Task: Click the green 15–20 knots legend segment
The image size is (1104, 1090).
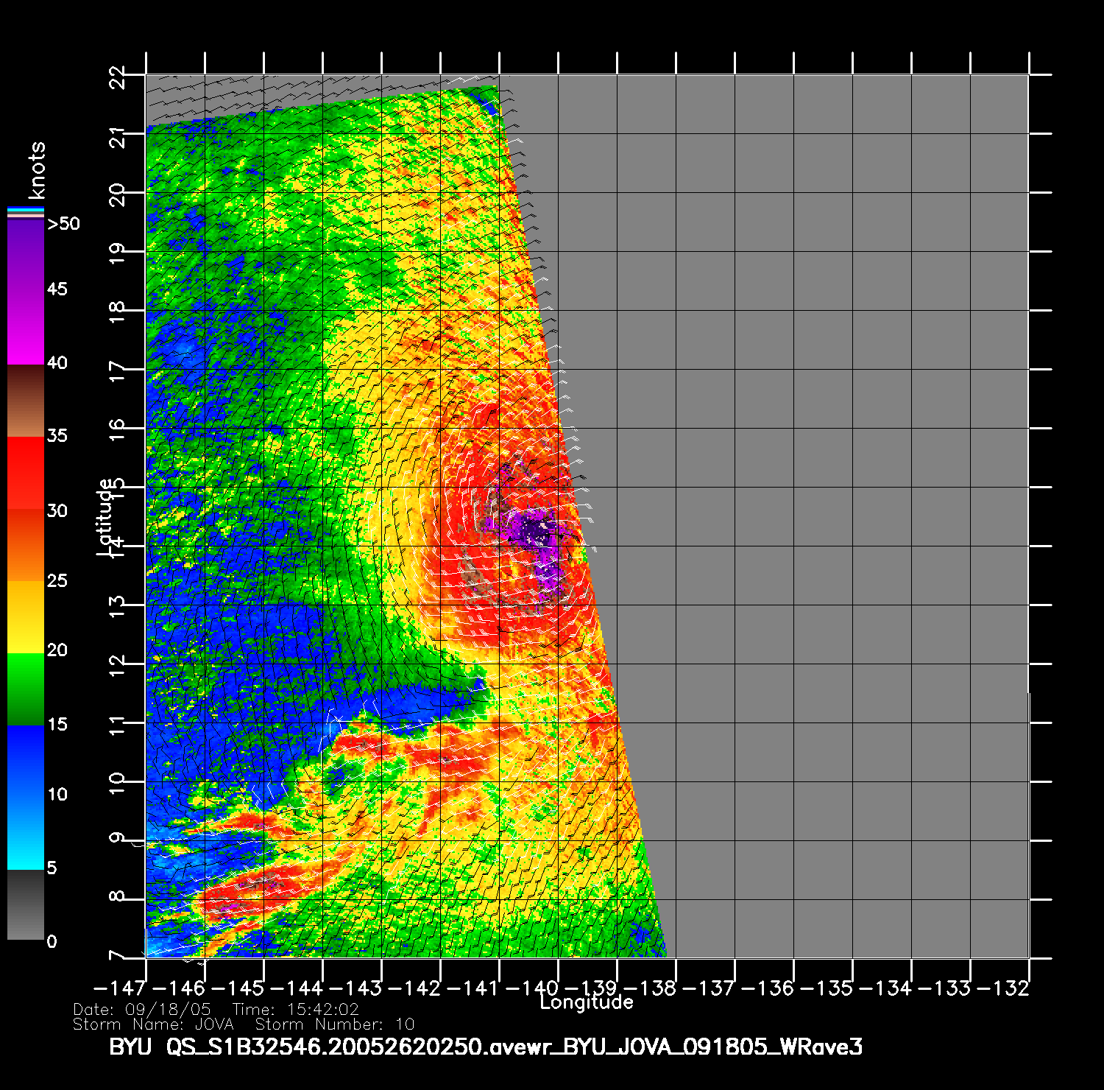Action: click(x=26, y=689)
